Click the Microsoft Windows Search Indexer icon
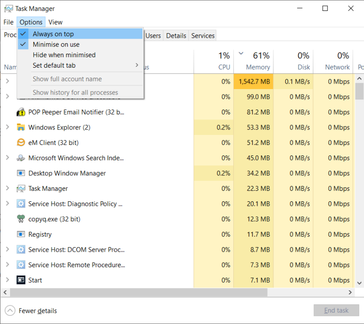The height and width of the screenshot is (324, 364). pyautogui.click(x=21, y=158)
